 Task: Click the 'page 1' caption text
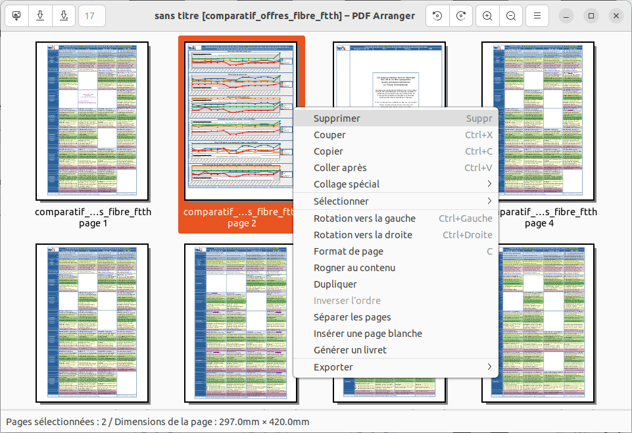[93, 223]
